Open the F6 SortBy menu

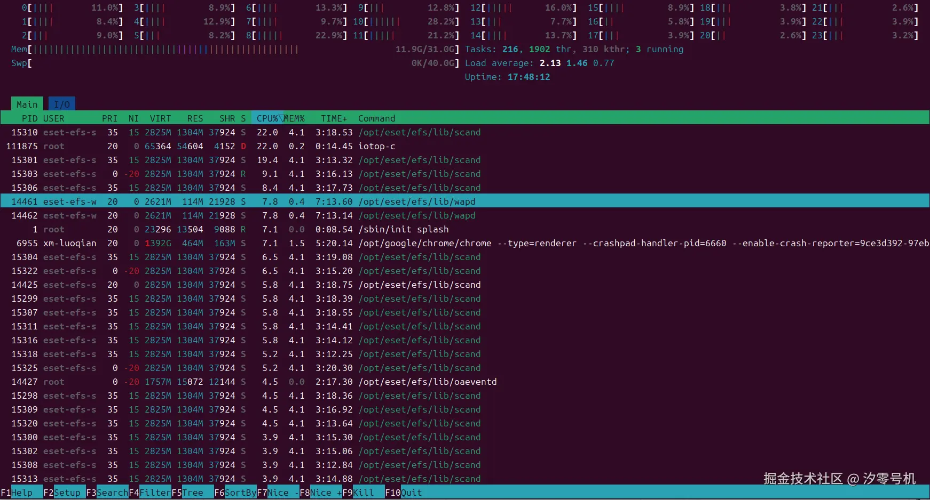(235, 493)
